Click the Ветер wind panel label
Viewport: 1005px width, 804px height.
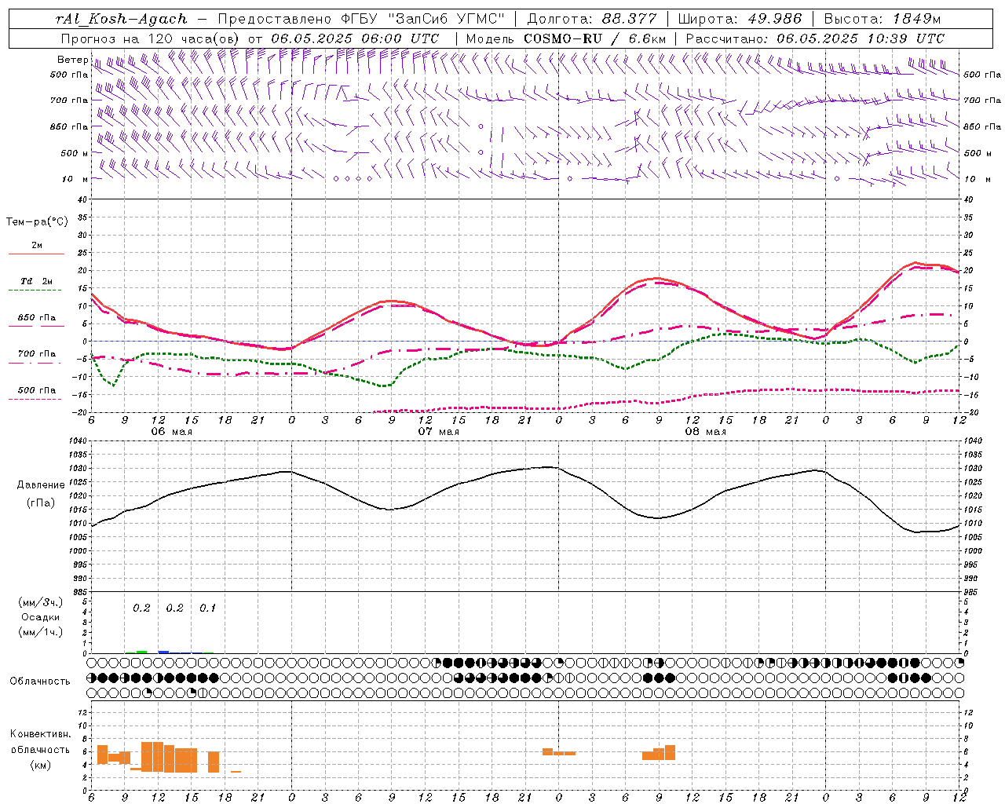click(x=72, y=60)
